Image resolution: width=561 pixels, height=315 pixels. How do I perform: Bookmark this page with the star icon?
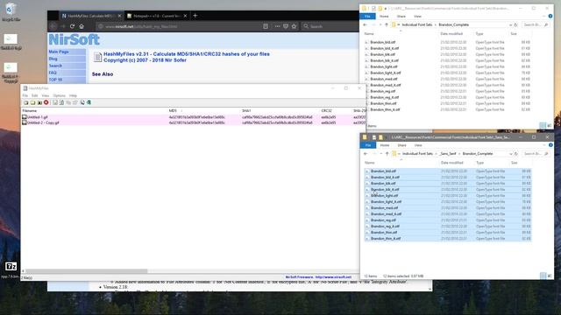point(294,26)
